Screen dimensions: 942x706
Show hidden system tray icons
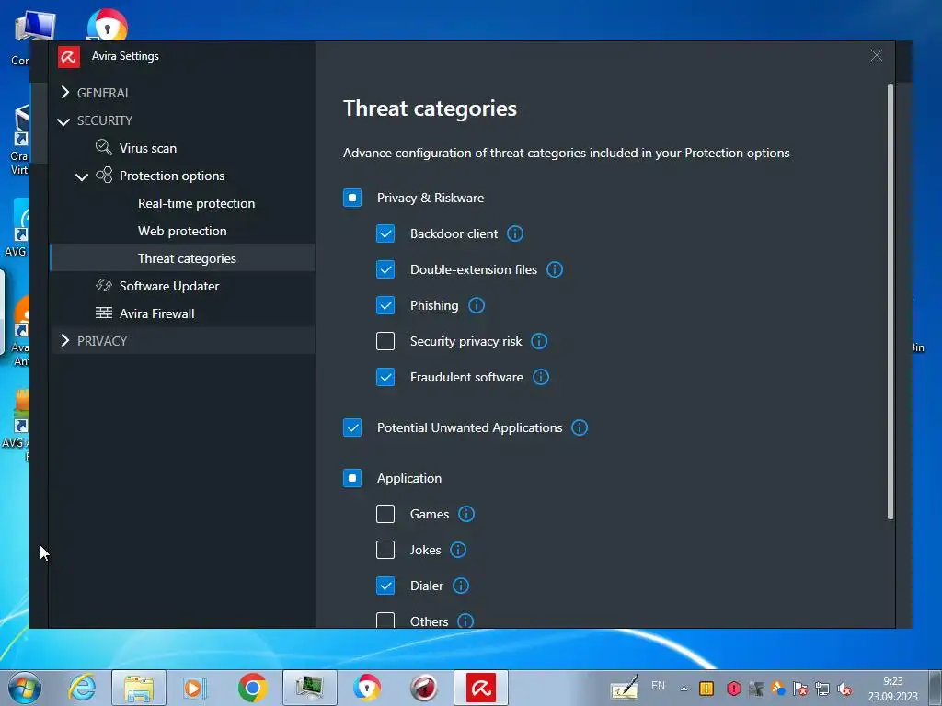684,689
